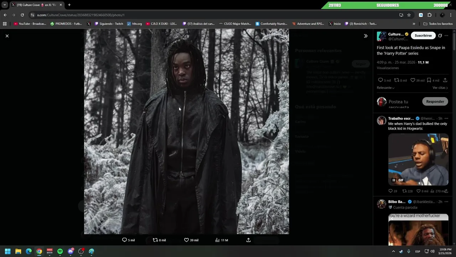Reload the page

tap(22, 15)
